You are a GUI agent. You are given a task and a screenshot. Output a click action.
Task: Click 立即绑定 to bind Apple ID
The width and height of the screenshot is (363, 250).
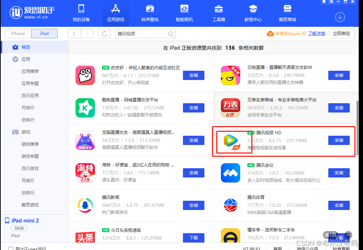342,34
